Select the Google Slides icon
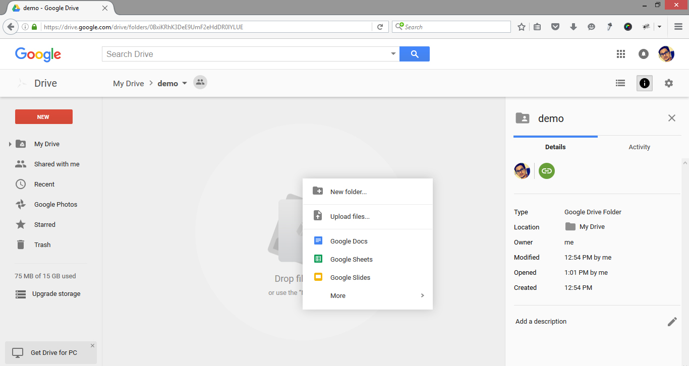Image resolution: width=689 pixels, height=366 pixels. (x=318, y=277)
